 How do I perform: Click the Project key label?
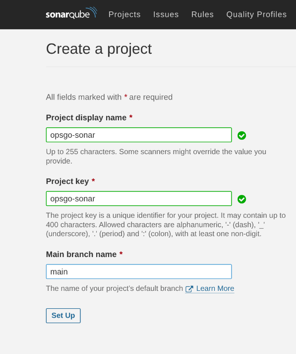67,181
